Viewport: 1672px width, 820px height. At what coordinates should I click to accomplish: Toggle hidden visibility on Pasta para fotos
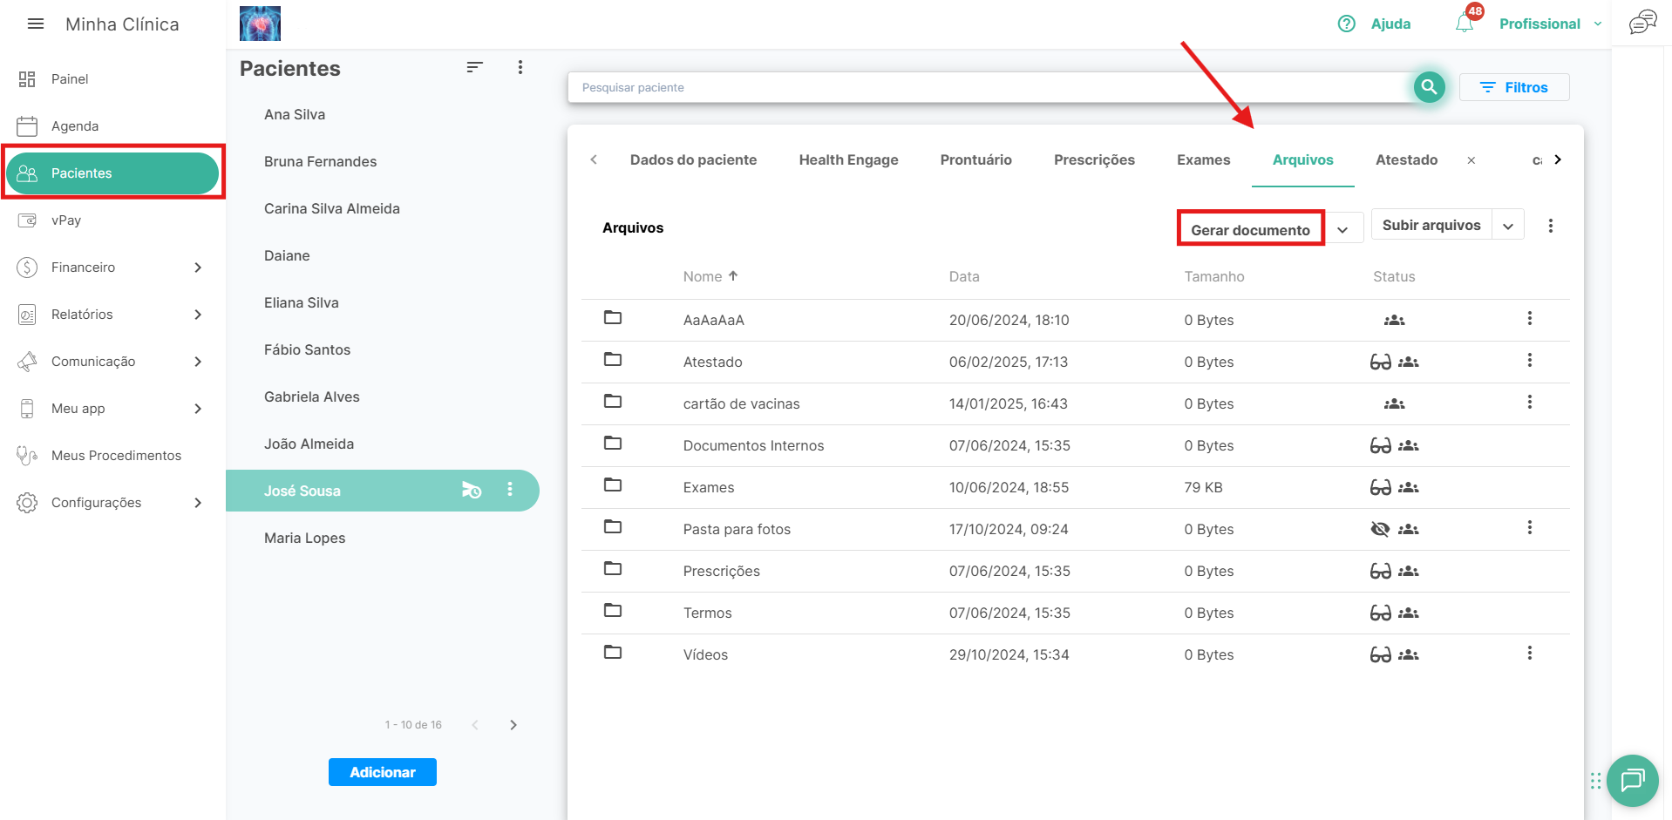[x=1380, y=529]
